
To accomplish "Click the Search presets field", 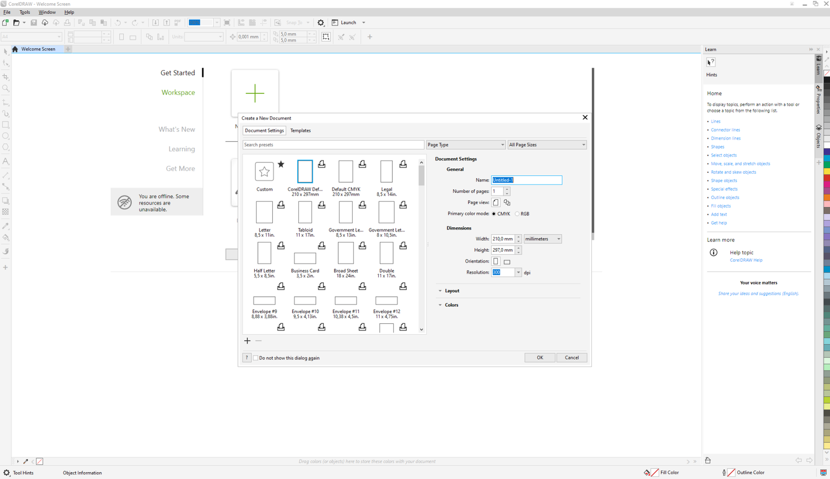I will click(x=333, y=145).
